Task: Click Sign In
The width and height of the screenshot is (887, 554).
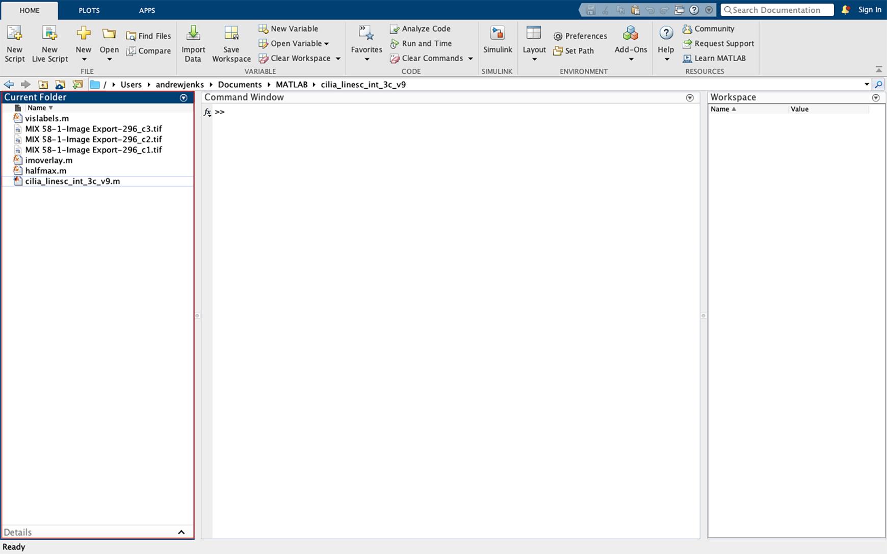Action: [x=870, y=10]
